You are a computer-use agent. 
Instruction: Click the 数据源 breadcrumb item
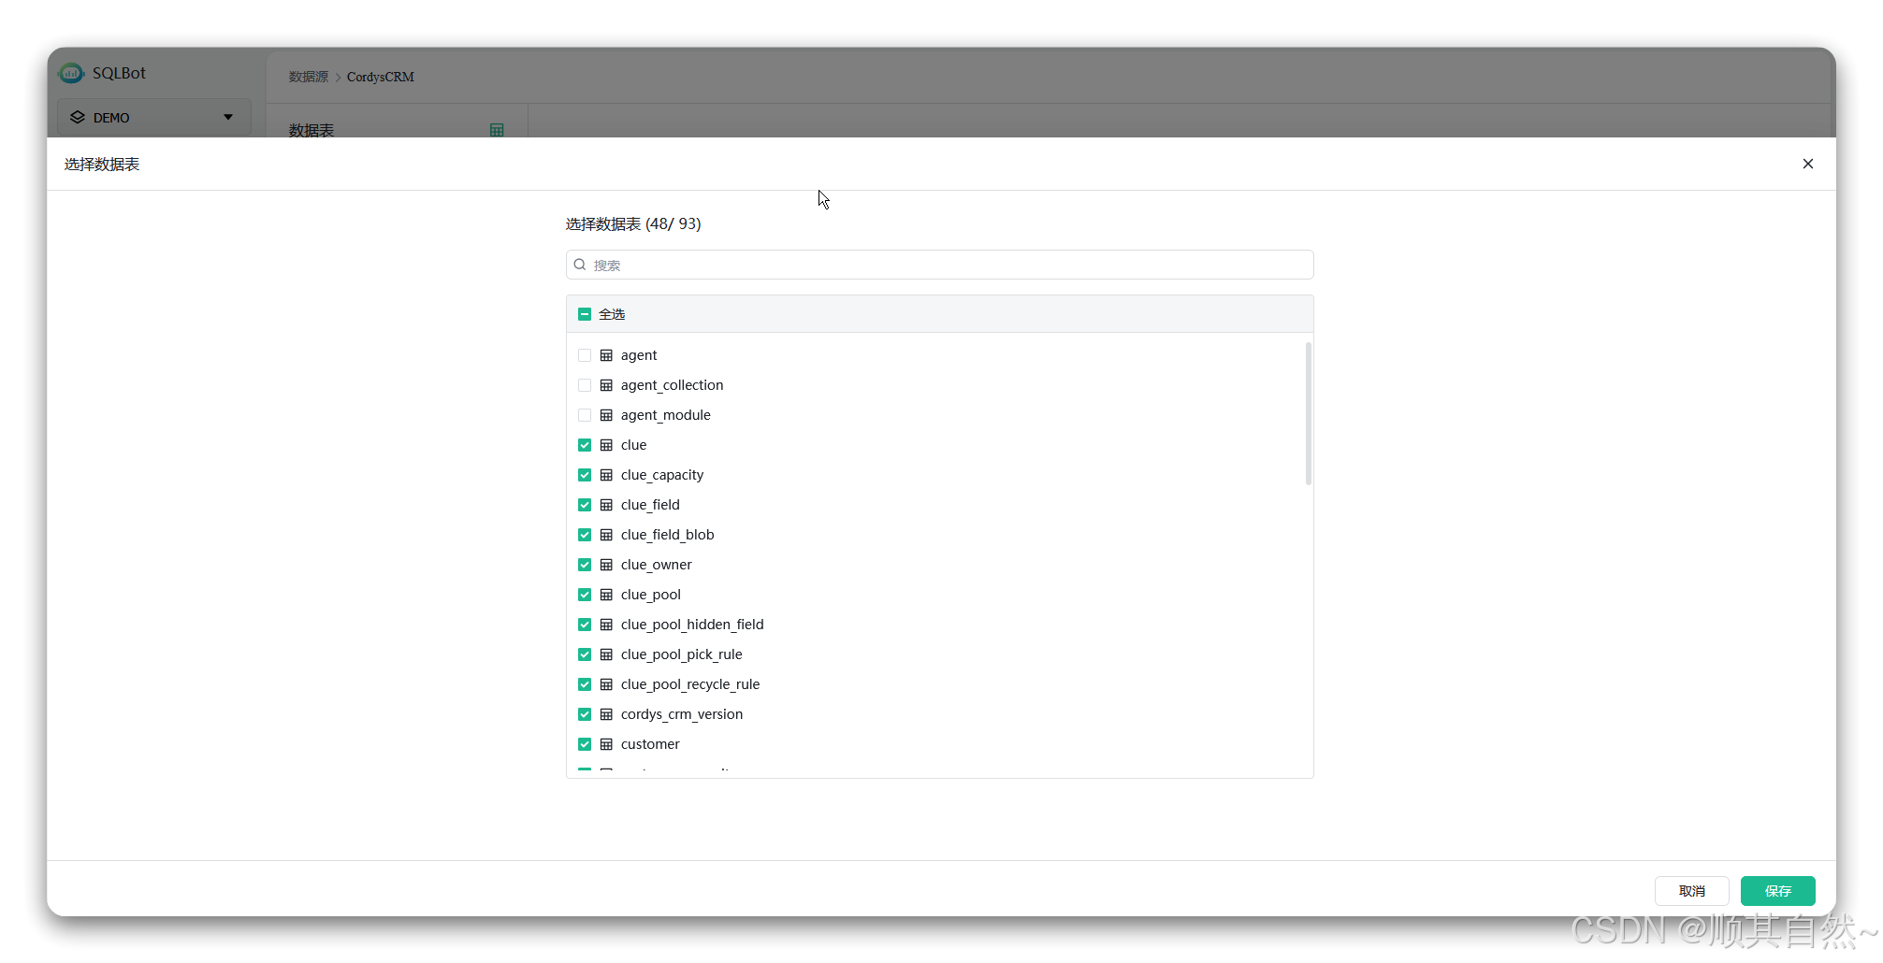tap(308, 77)
